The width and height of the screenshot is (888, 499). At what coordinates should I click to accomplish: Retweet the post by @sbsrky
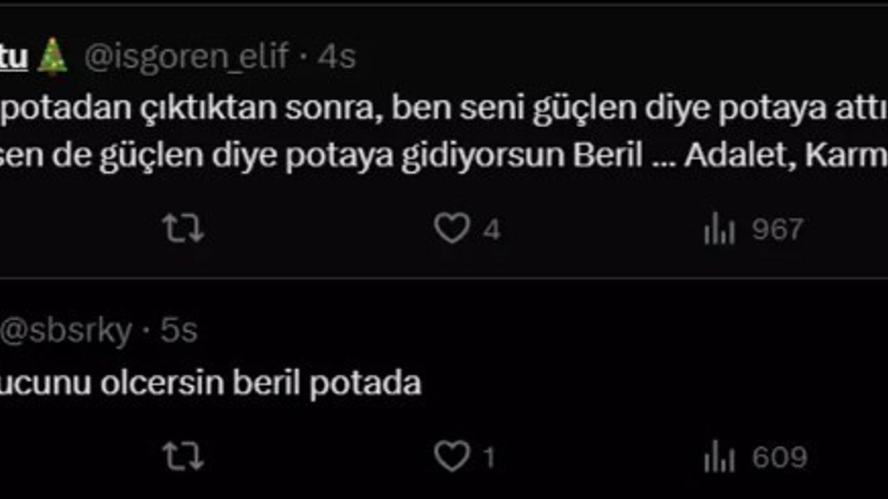[x=183, y=457]
